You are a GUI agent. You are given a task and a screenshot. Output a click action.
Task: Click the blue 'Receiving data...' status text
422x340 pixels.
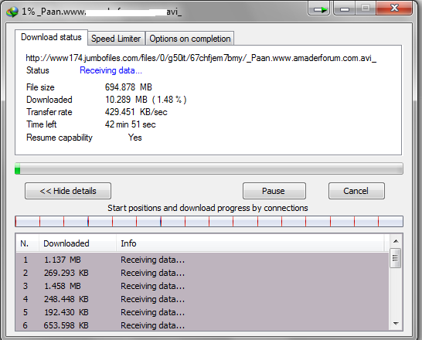click(111, 70)
